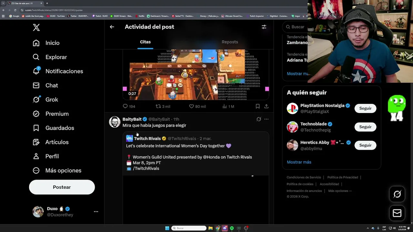This screenshot has width=413, height=232.
Task: Open account menu dots next to Duxo
Action: [96, 212]
